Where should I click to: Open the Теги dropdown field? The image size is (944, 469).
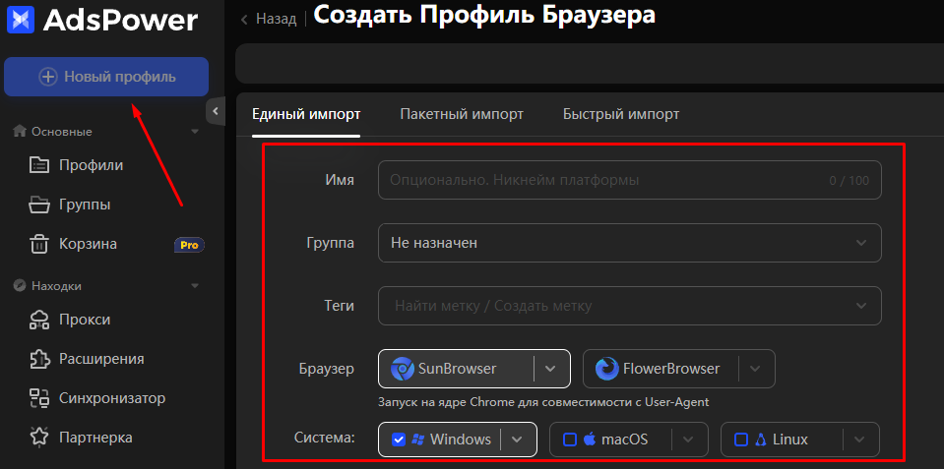tap(630, 306)
